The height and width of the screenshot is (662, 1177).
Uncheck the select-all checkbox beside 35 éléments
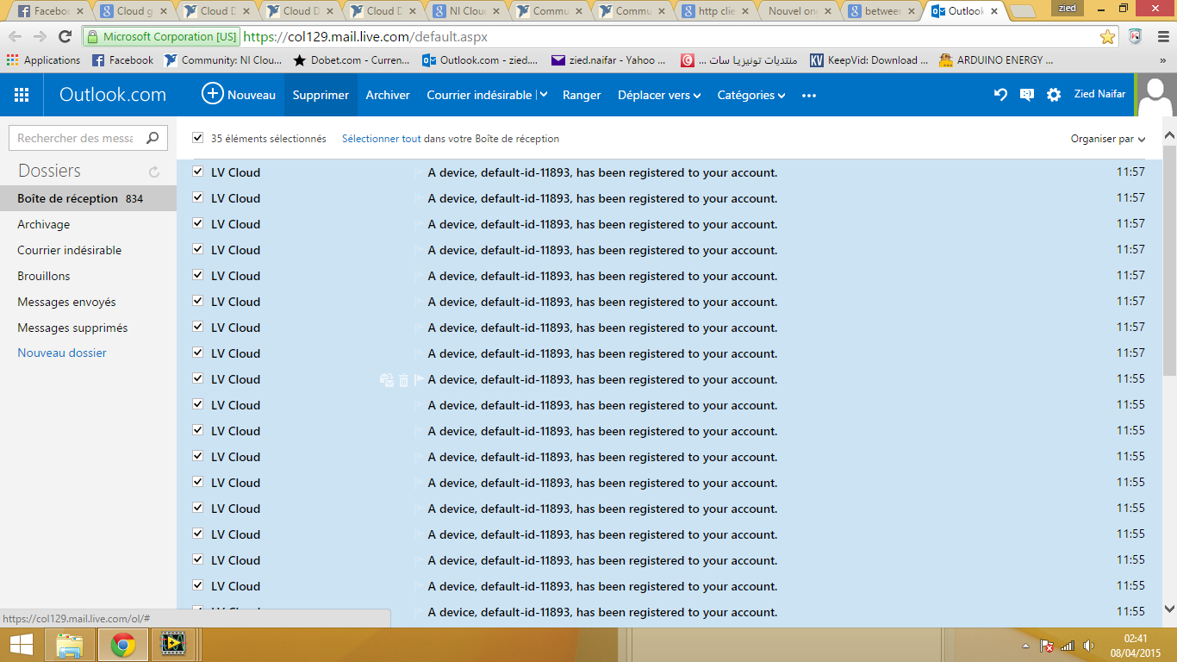[198, 138]
